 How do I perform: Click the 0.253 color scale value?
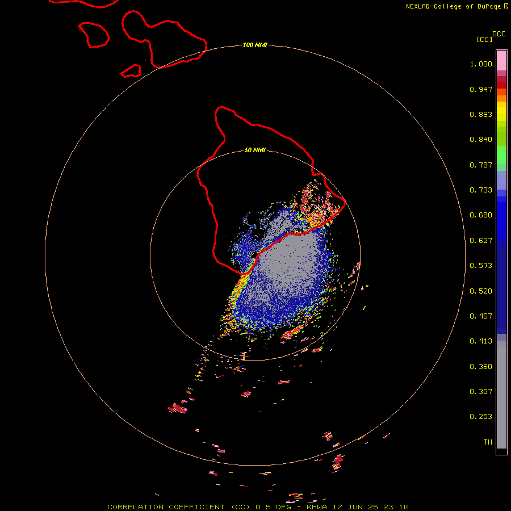point(481,417)
